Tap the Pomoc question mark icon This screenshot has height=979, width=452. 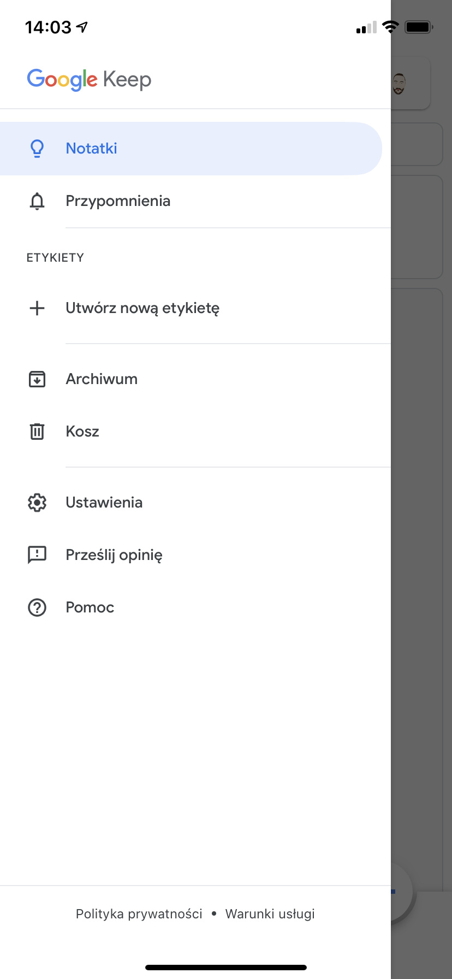tap(37, 608)
